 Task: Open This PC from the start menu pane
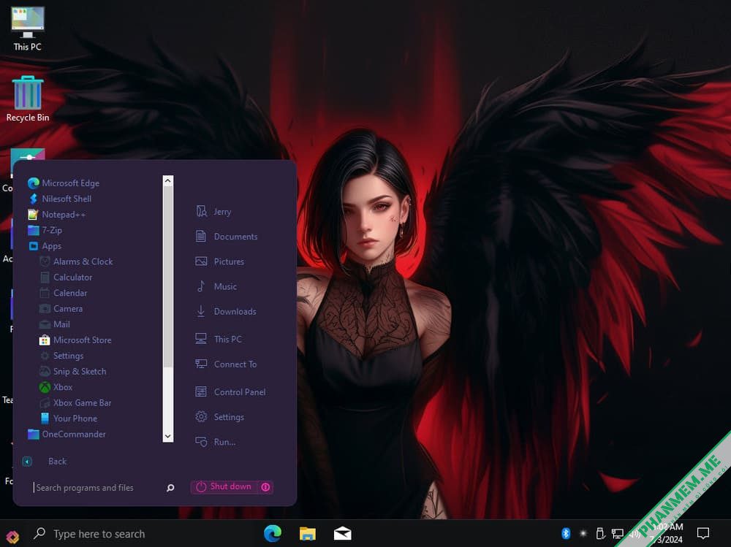tap(219, 339)
